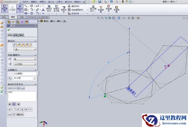Open the 评估 command manager tab
188x127 pixels.
coord(22,17)
